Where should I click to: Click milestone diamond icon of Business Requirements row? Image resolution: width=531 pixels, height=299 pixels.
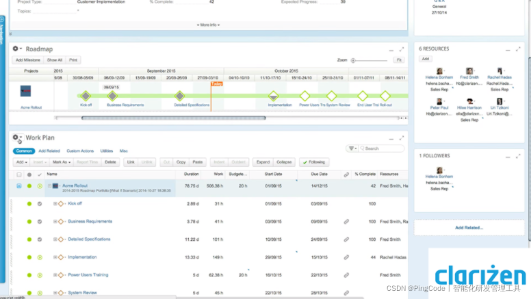pos(61,222)
